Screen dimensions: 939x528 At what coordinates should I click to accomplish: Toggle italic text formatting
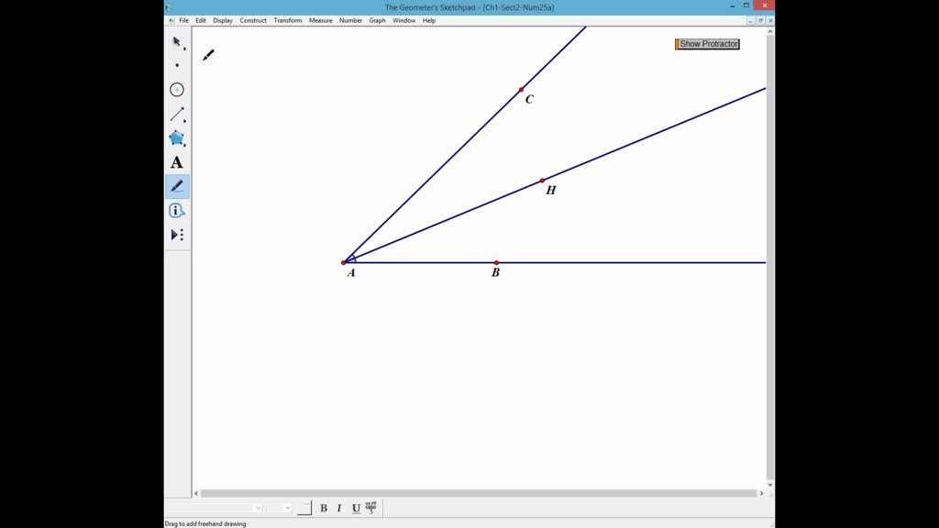338,507
